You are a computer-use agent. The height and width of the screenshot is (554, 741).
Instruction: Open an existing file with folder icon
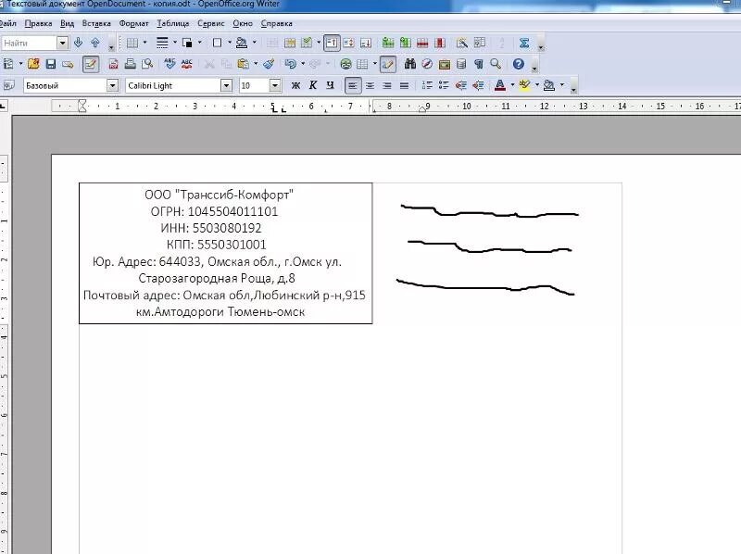pyautogui.click(x=33, y=64)
